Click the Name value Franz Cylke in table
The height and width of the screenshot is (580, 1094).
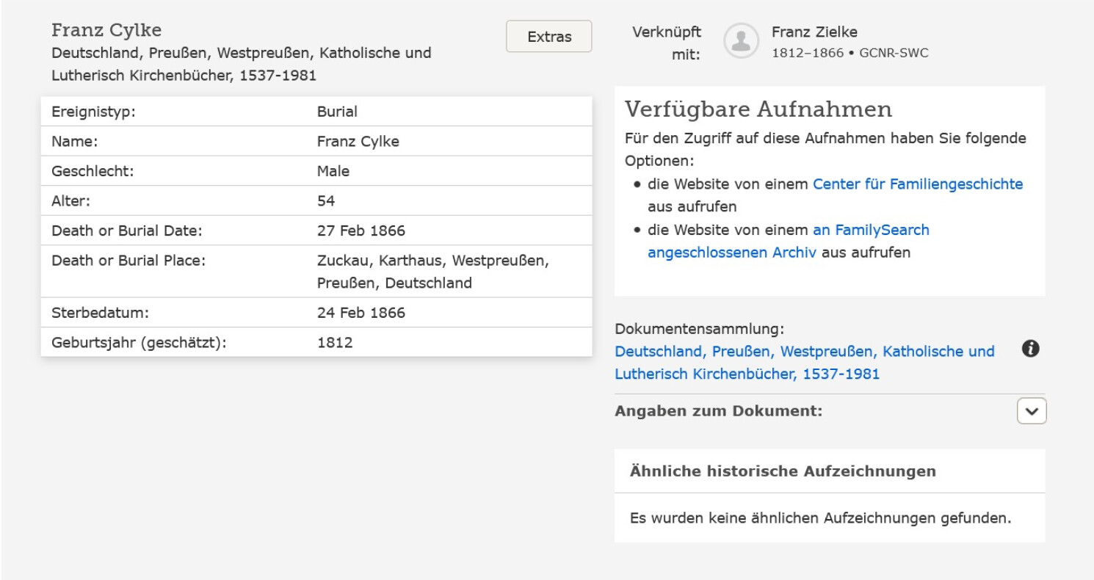click(x=358, y=142)
